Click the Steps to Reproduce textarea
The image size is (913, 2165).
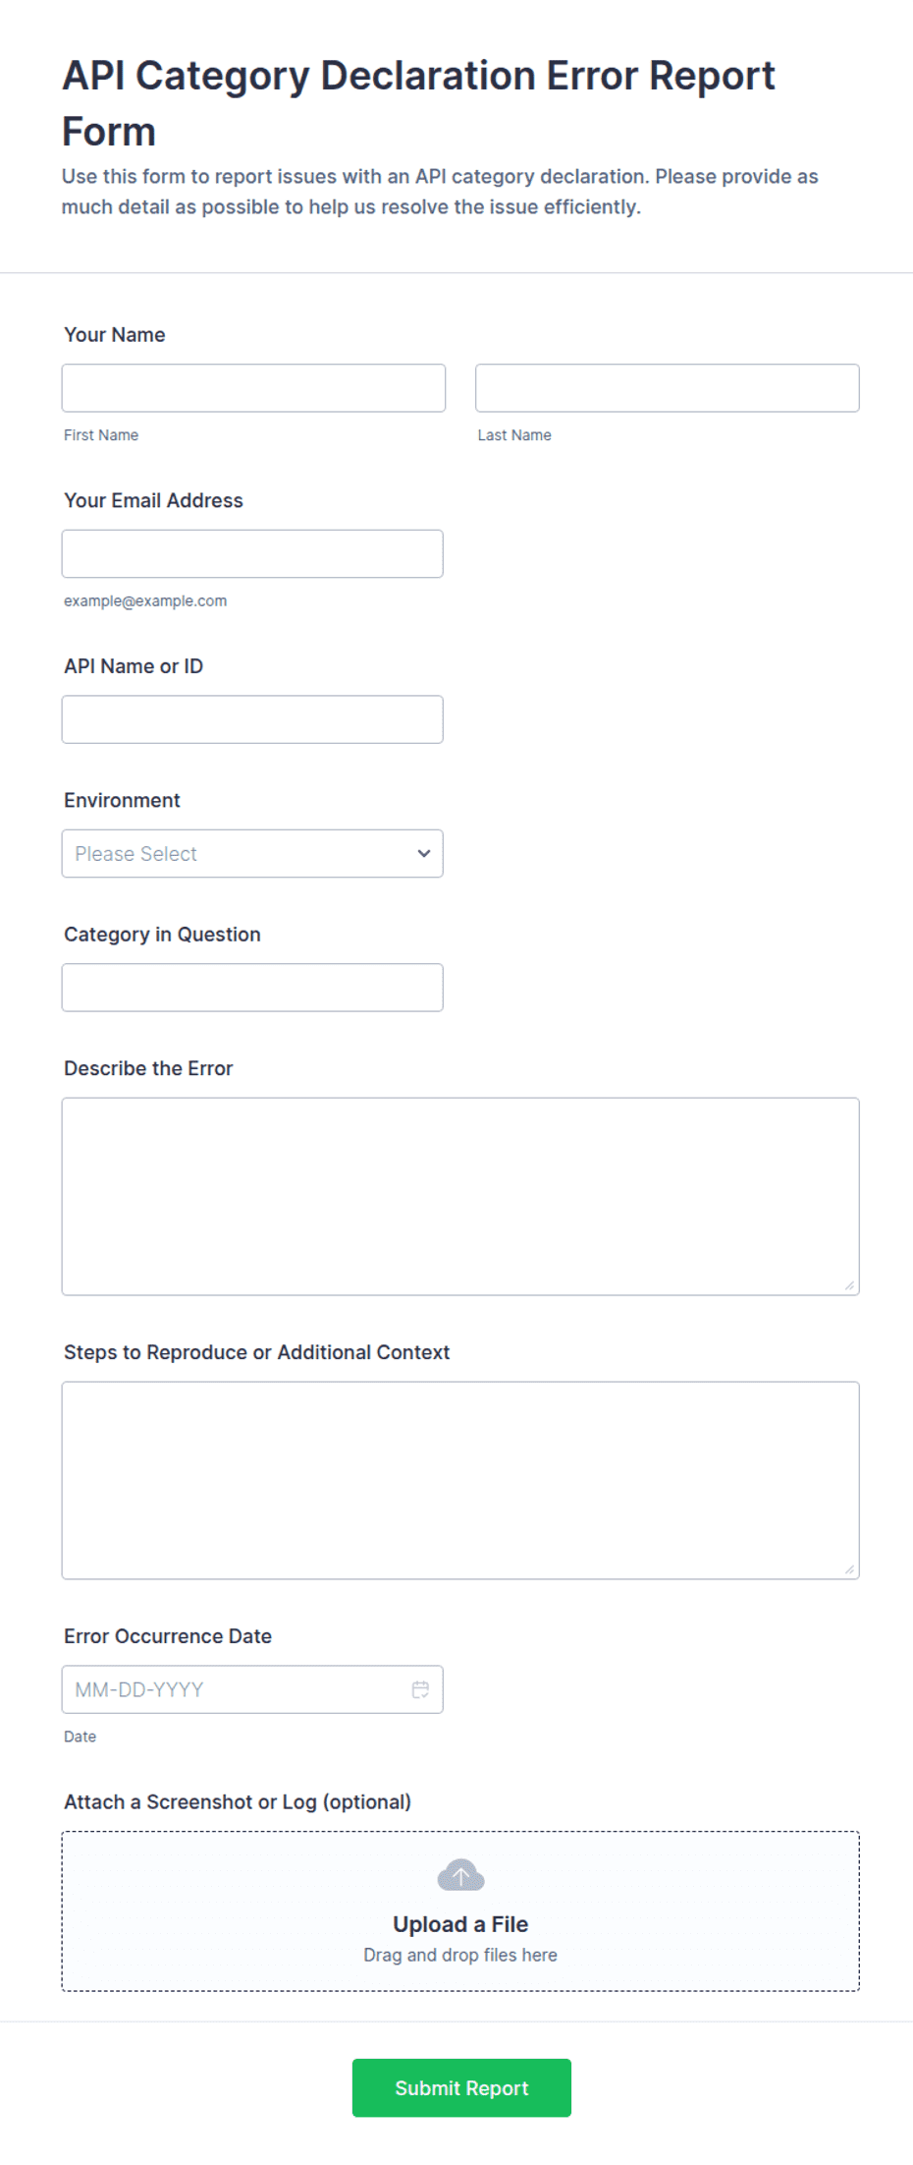tap(460, 1480)
